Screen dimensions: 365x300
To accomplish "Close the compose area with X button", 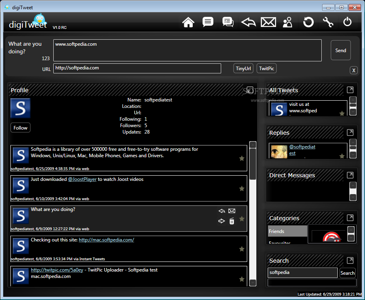I will [354, 70].
